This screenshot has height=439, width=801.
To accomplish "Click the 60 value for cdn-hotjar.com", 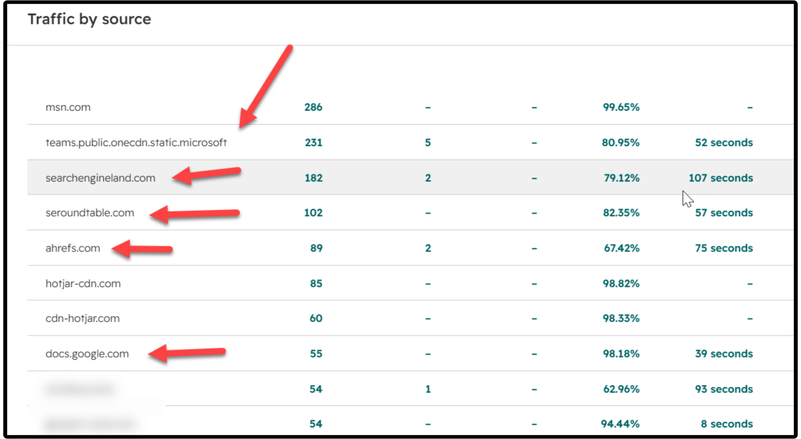I will (x=316, y=318).
